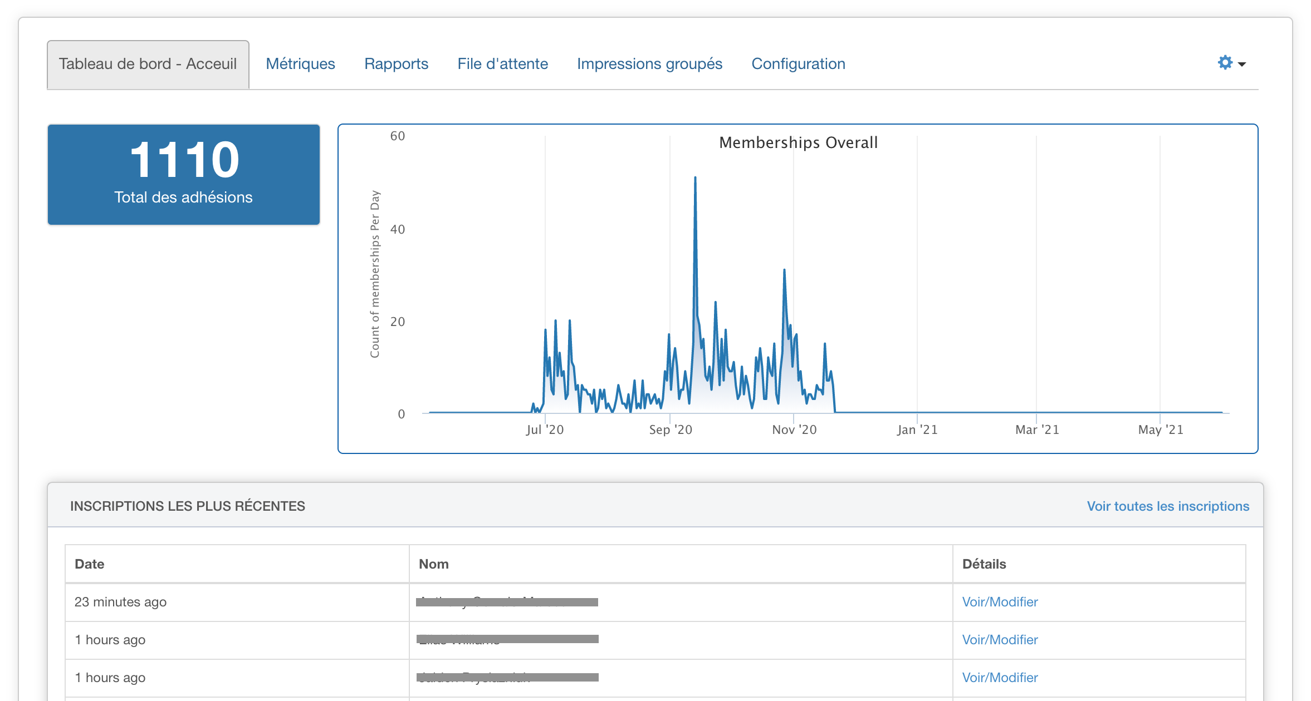Open the Configuration tab
This screenshot has width=1311, height=701.
pos(798,64)
